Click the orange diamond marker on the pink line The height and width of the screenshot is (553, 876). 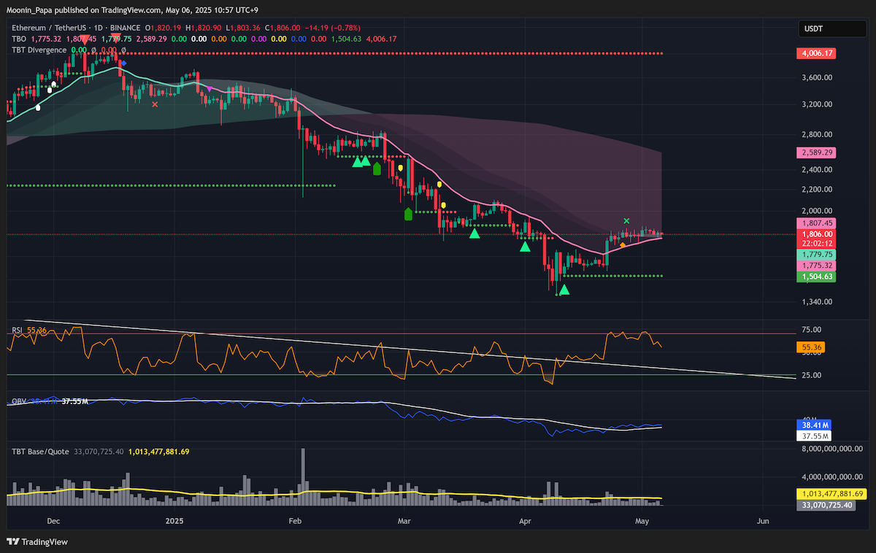[x=622, y=244]
